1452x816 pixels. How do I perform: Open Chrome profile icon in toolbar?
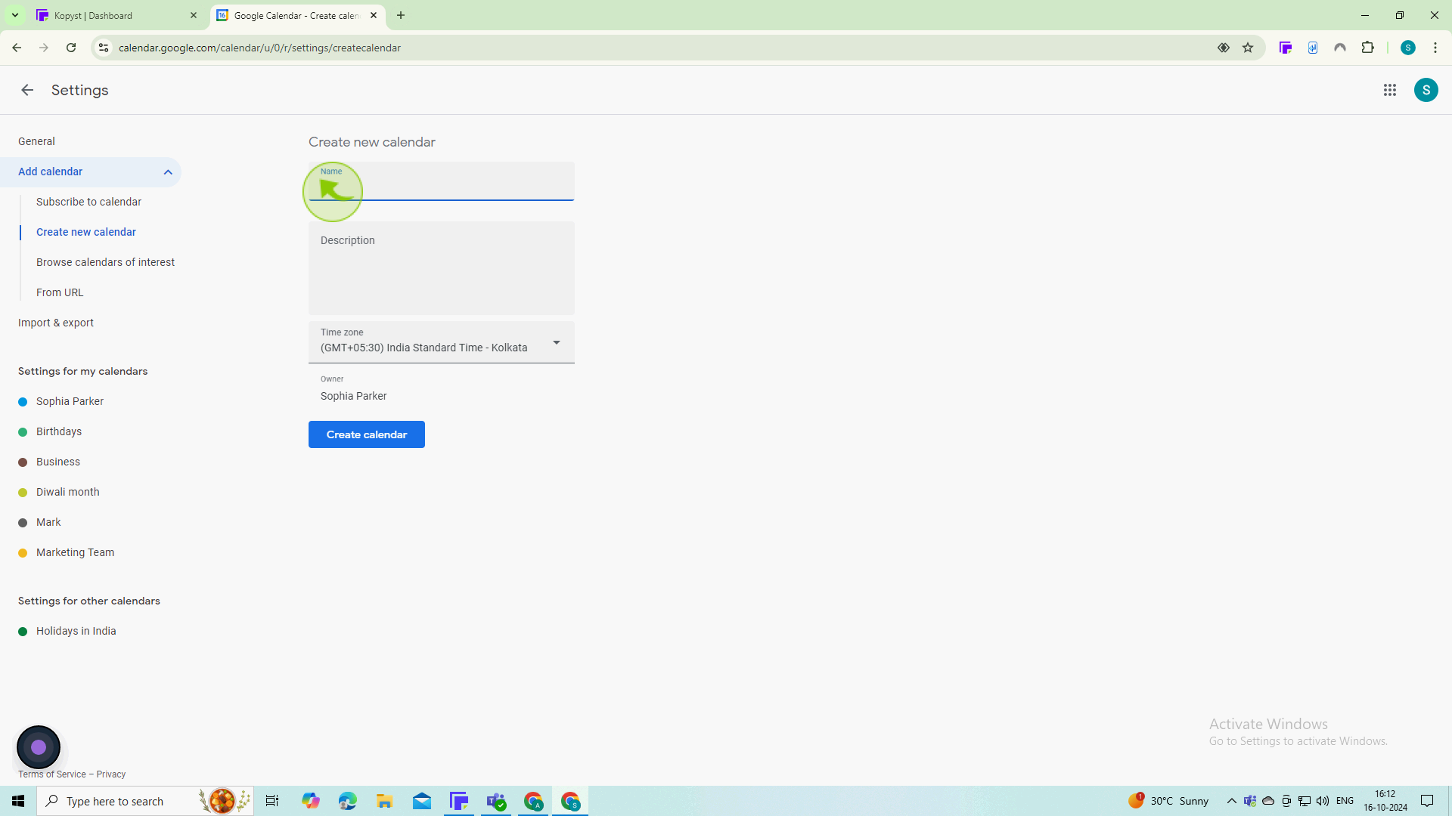click(1408, 48)
